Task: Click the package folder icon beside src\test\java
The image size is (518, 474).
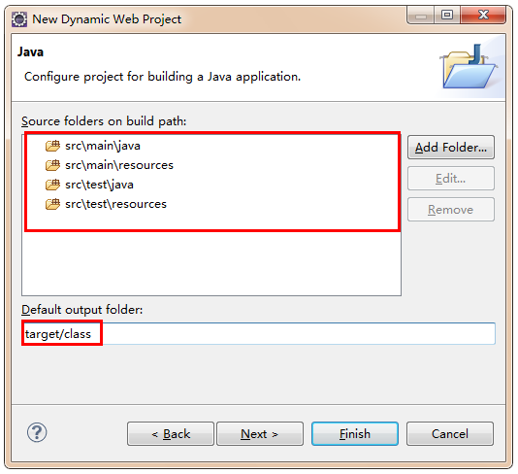Action: (x=52, y=185)
